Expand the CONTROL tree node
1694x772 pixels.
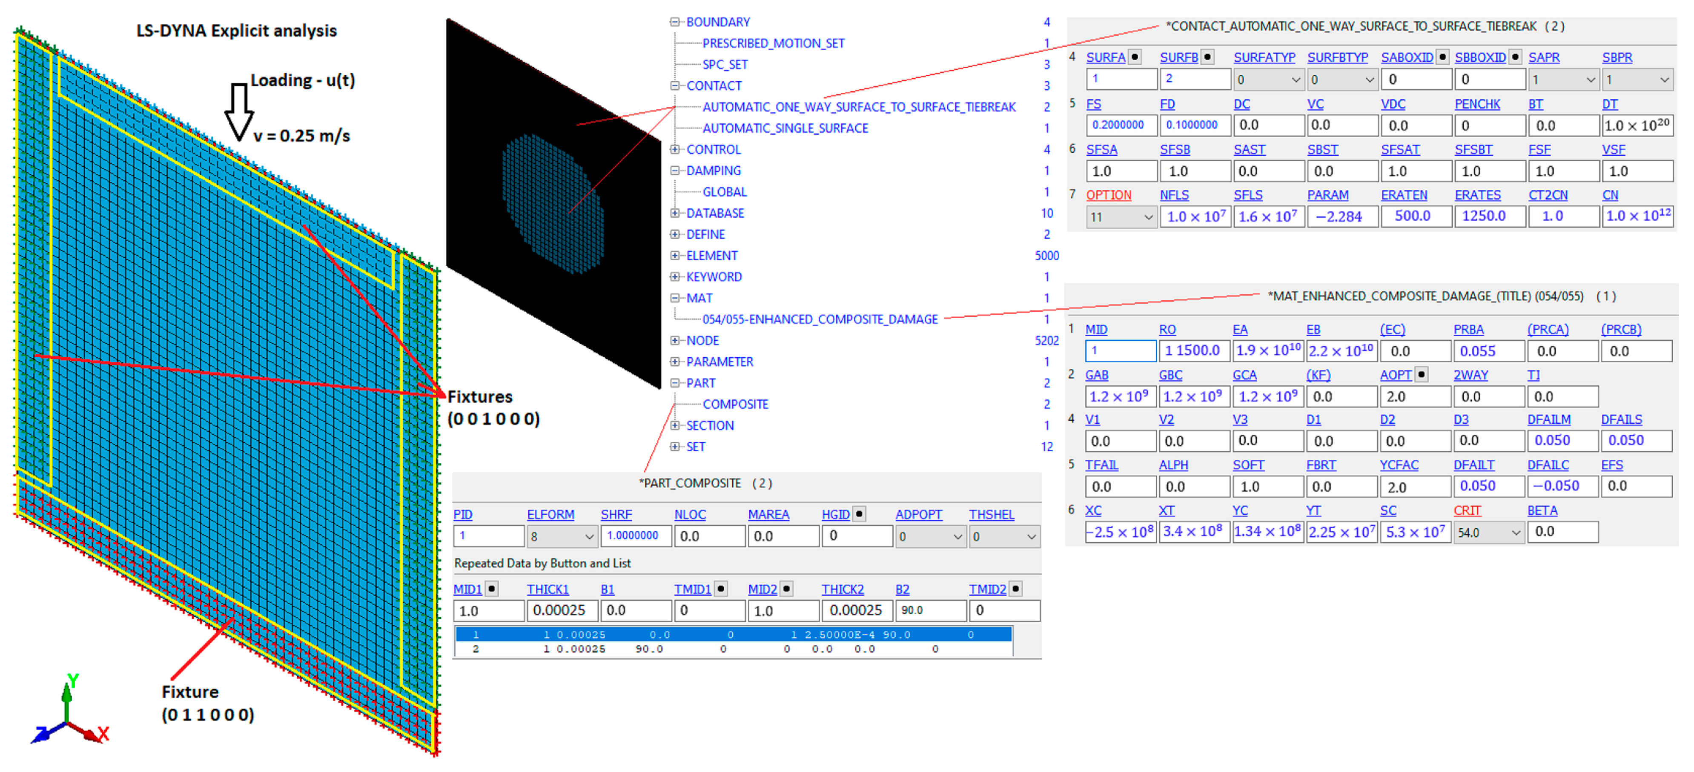675,149
